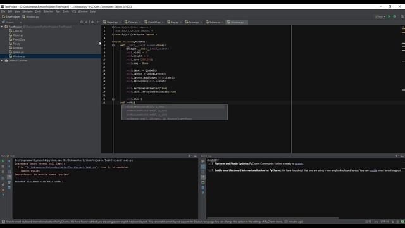405x228 pixels.
Task: Click the update link in Event Log
Action: 299,164
